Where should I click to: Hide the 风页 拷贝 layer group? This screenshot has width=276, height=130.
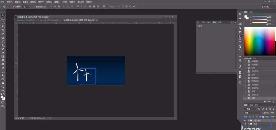(x=245, y=121)
